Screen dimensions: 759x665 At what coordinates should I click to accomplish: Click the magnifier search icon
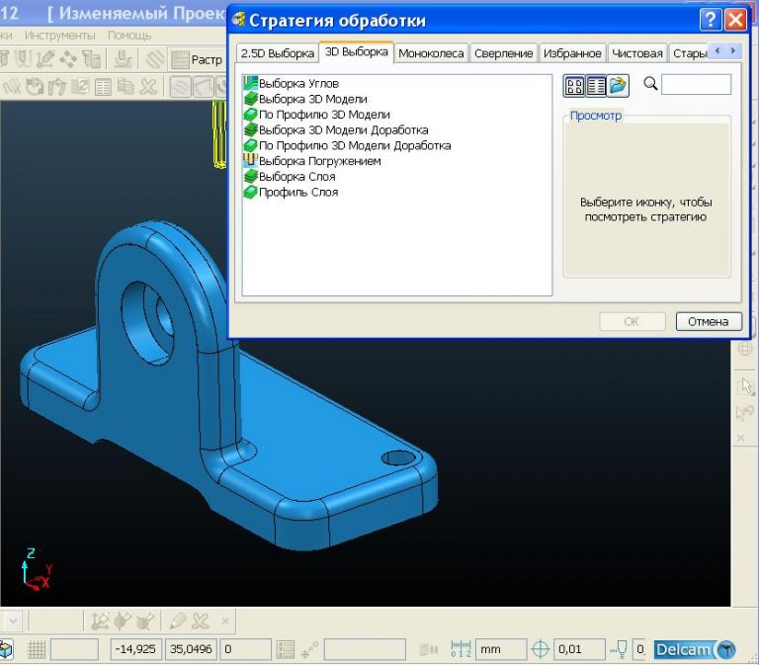click(x=650, y=85)
